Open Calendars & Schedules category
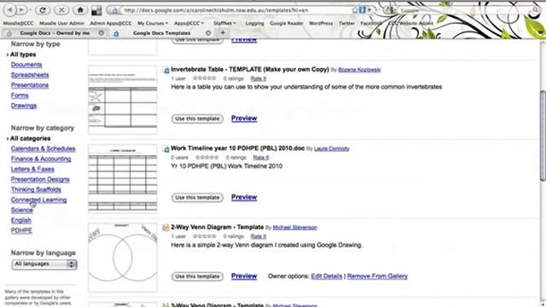This screenshot has height=307, width=546. [44, 148]
